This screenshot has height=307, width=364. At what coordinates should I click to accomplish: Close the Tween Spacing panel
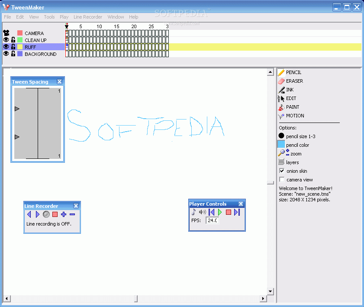(x=59, y=81)
